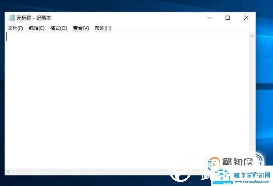Viewport: 273px width, 186px height.
Task: Open the 文件(F) menu
Action: [x=15, y=28]
